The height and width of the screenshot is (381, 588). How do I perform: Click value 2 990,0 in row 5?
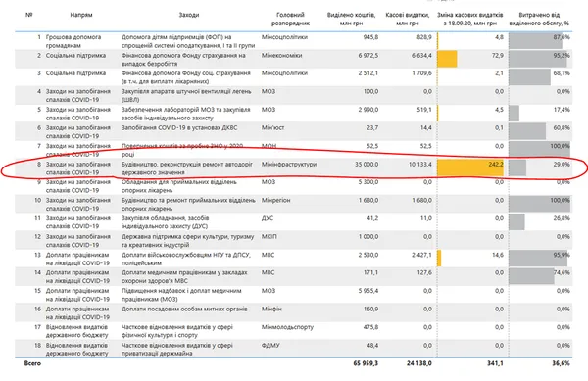click(367, 110)
